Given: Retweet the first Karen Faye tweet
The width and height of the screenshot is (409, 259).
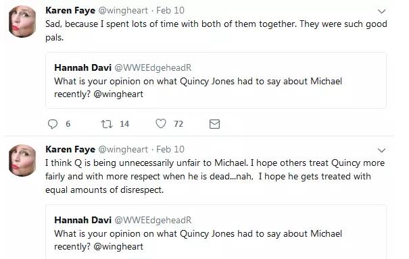Looking at the screenshot, I should coord(107,124).
